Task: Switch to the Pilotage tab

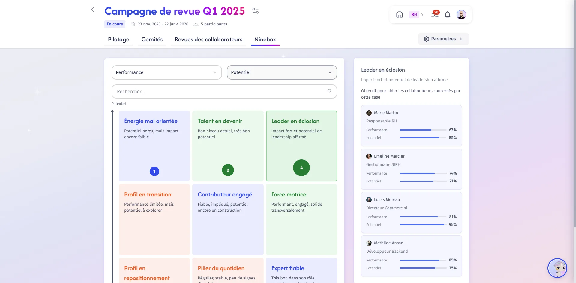Action: click(119, 40)
